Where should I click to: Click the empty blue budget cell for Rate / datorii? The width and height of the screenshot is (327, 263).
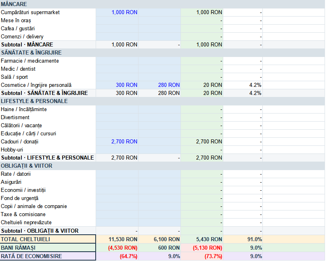coord(117,174)
